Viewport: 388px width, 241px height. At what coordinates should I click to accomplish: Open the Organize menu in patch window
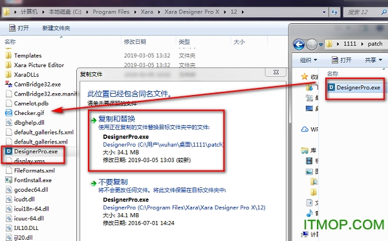pyautogui.click(x=308, y=60)
